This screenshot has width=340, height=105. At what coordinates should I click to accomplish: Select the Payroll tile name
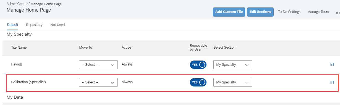pos(16,64)
